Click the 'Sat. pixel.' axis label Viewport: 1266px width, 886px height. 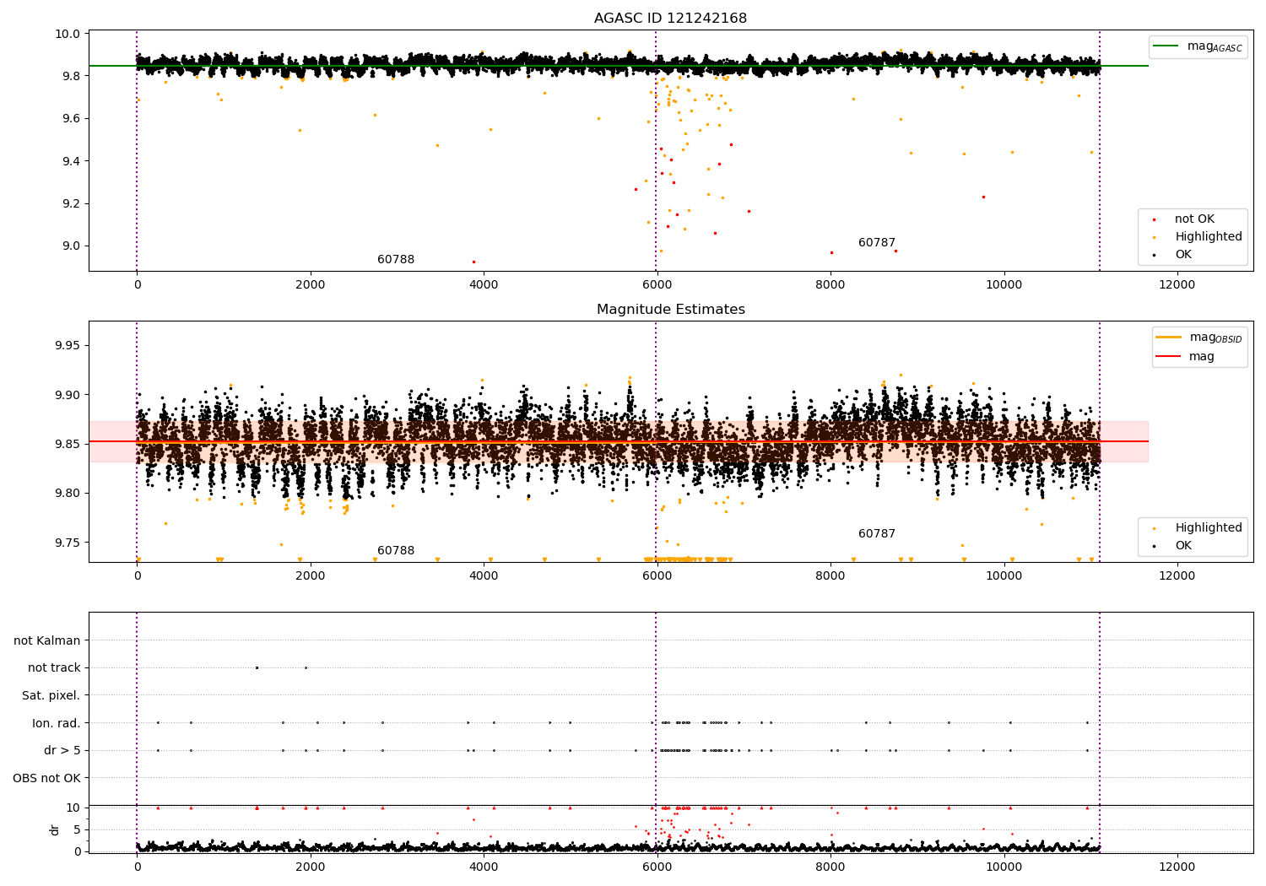51,696
